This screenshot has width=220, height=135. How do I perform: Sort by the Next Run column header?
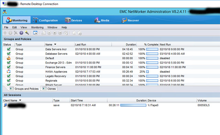pos(165,45)
